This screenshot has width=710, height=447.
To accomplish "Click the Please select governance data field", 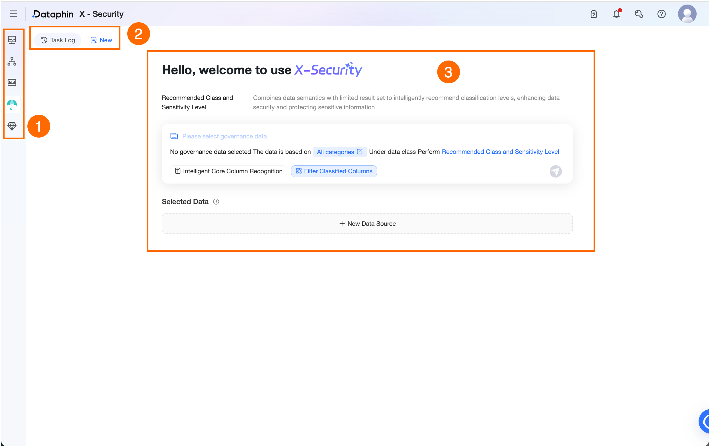I will 224,136.
